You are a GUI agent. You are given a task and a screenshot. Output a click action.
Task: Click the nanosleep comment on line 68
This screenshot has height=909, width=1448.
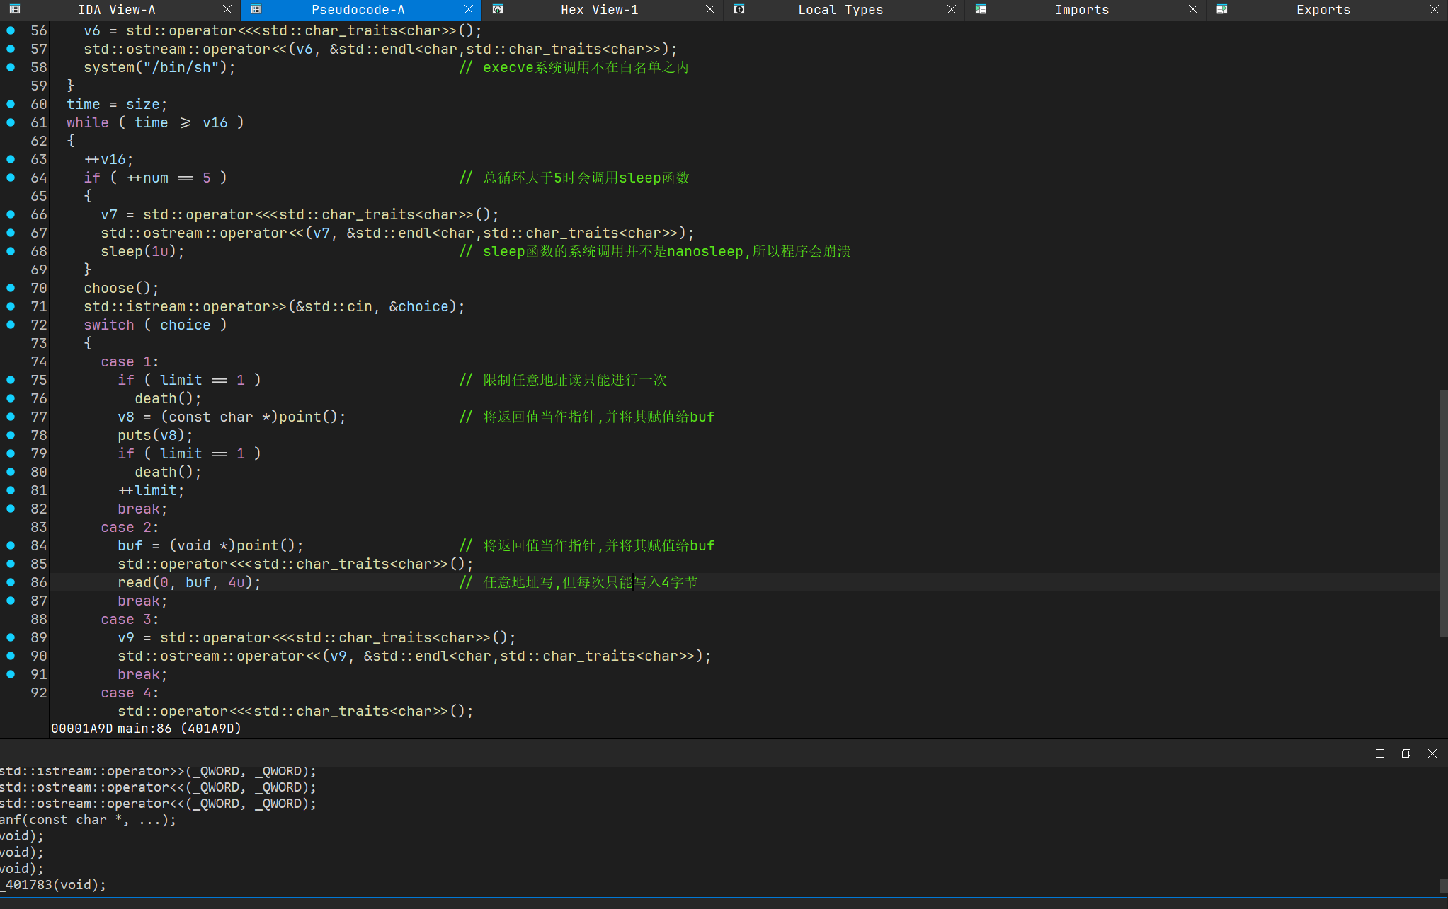click(x=655, y=251)
